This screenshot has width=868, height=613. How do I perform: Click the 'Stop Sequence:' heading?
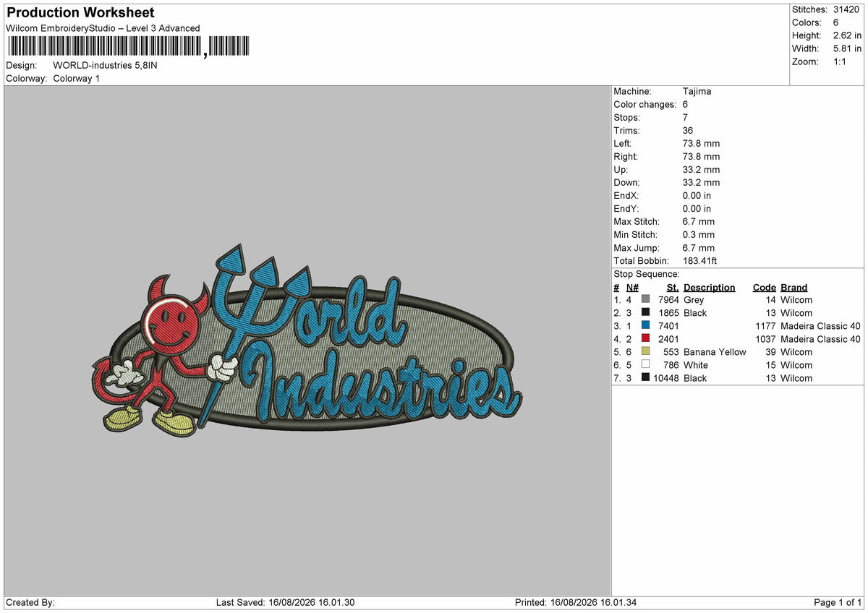[x=647, y=274]
